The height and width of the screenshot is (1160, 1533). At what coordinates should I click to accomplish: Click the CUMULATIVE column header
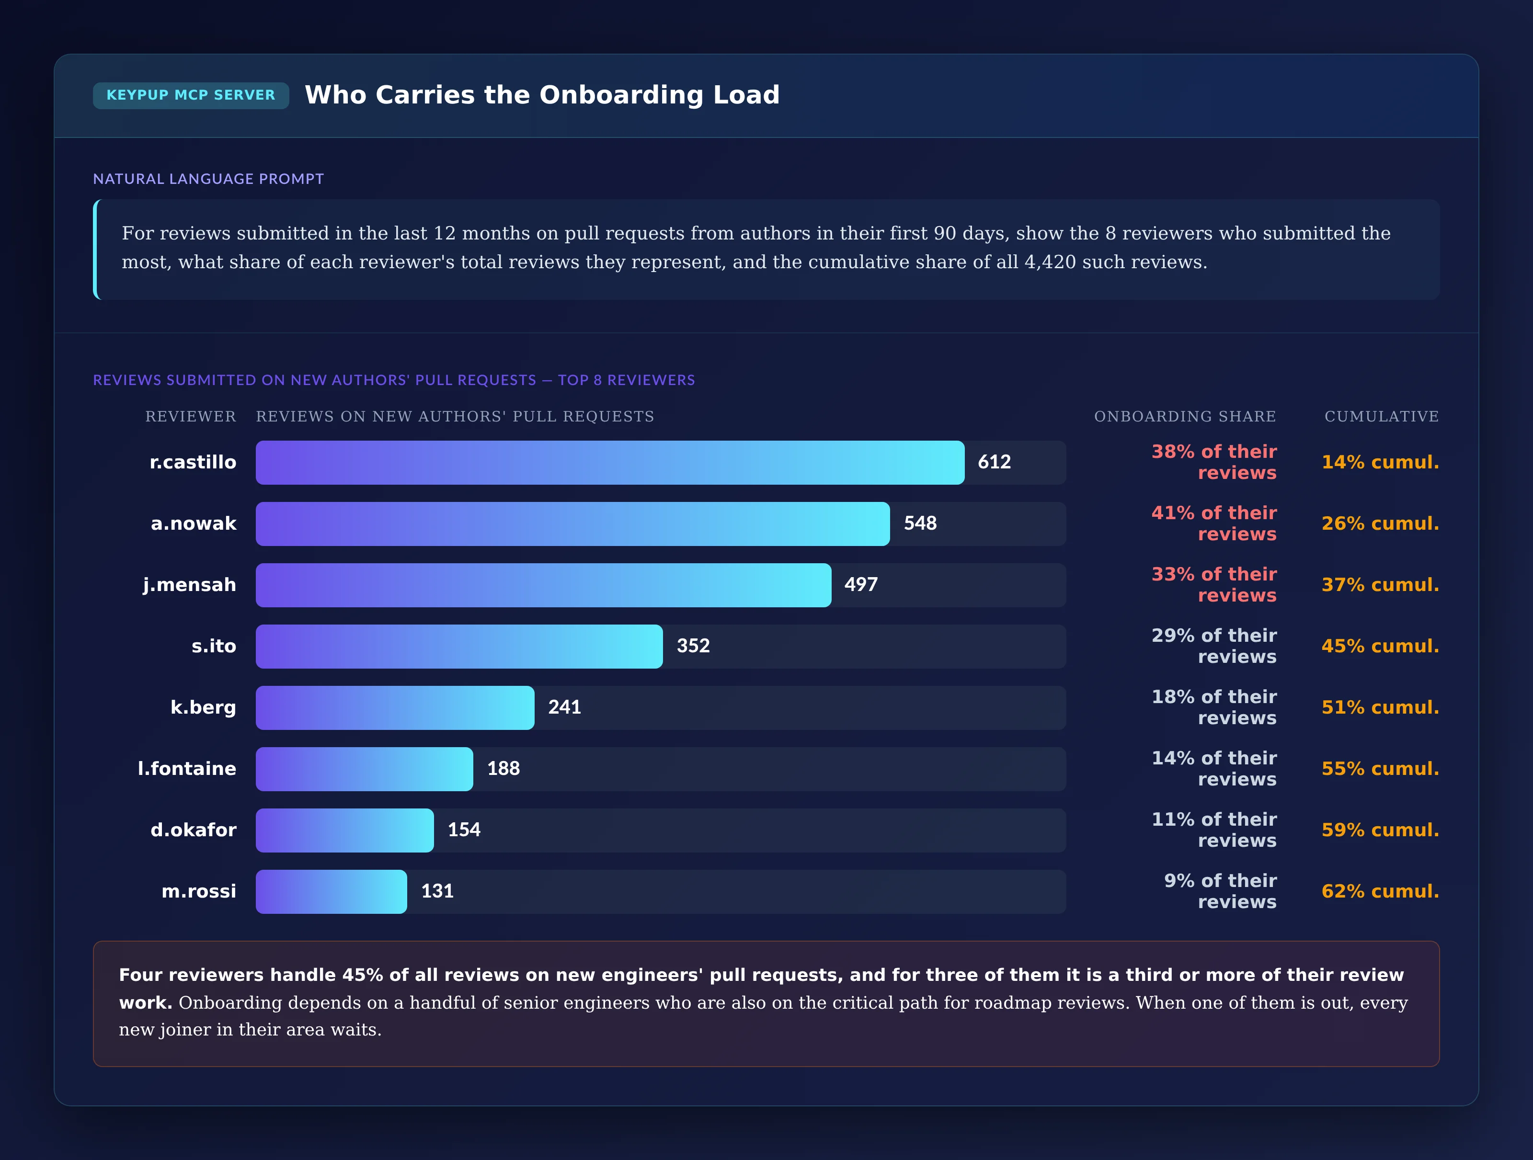pos(1382,417)
